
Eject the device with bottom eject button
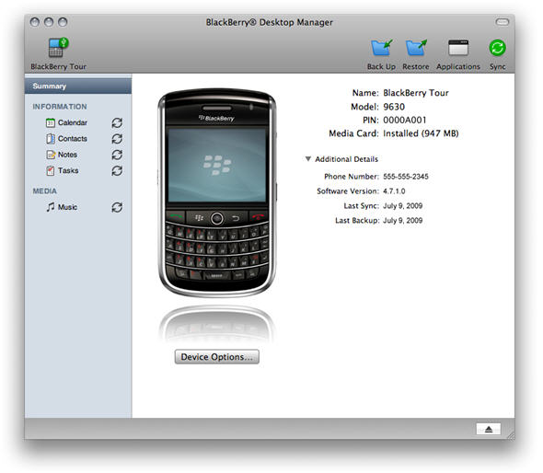coord(489,429)
